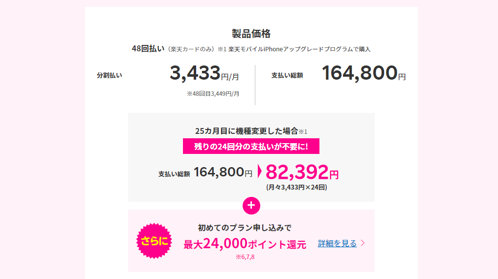Open the 詳細を見る link
The height and width of the screenshot is (279, 498).
click(337, 243)
